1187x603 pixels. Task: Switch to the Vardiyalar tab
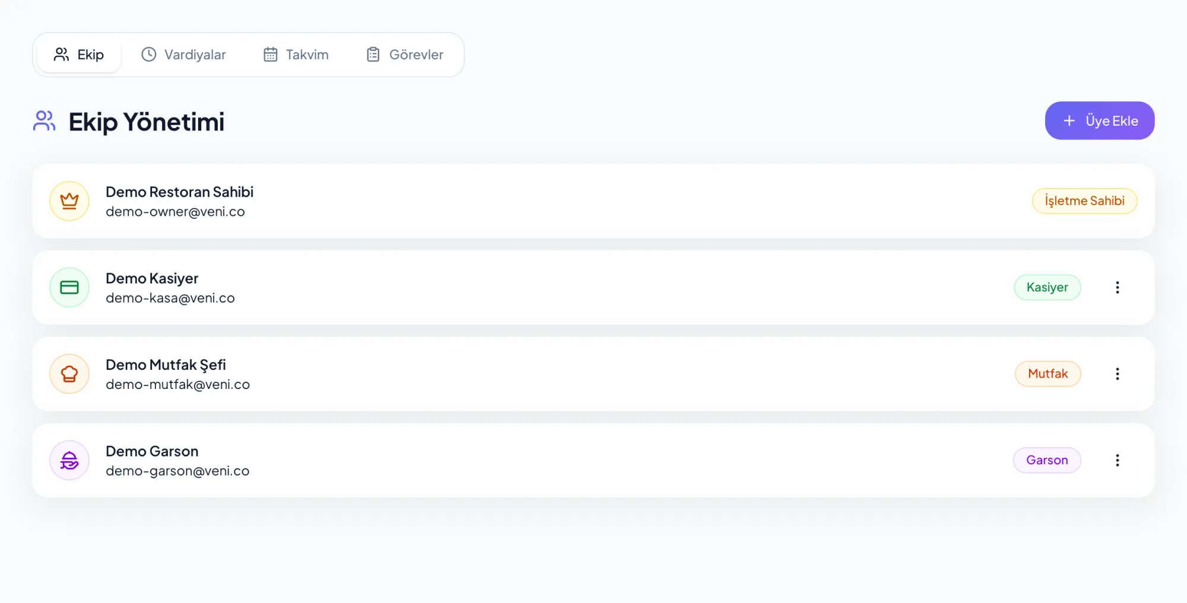[183, 55]
